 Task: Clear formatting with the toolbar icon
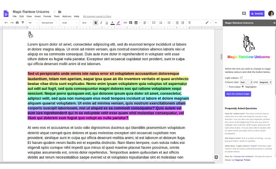pos(190,23)
